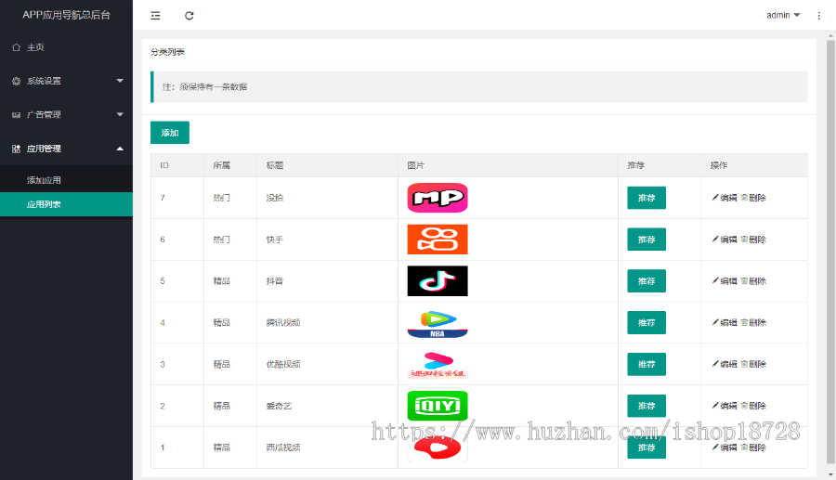The width and height of the screenshot is (836, 480).
Task: Click the 优酷视频 app image
Action: click(x=438, y=364)
